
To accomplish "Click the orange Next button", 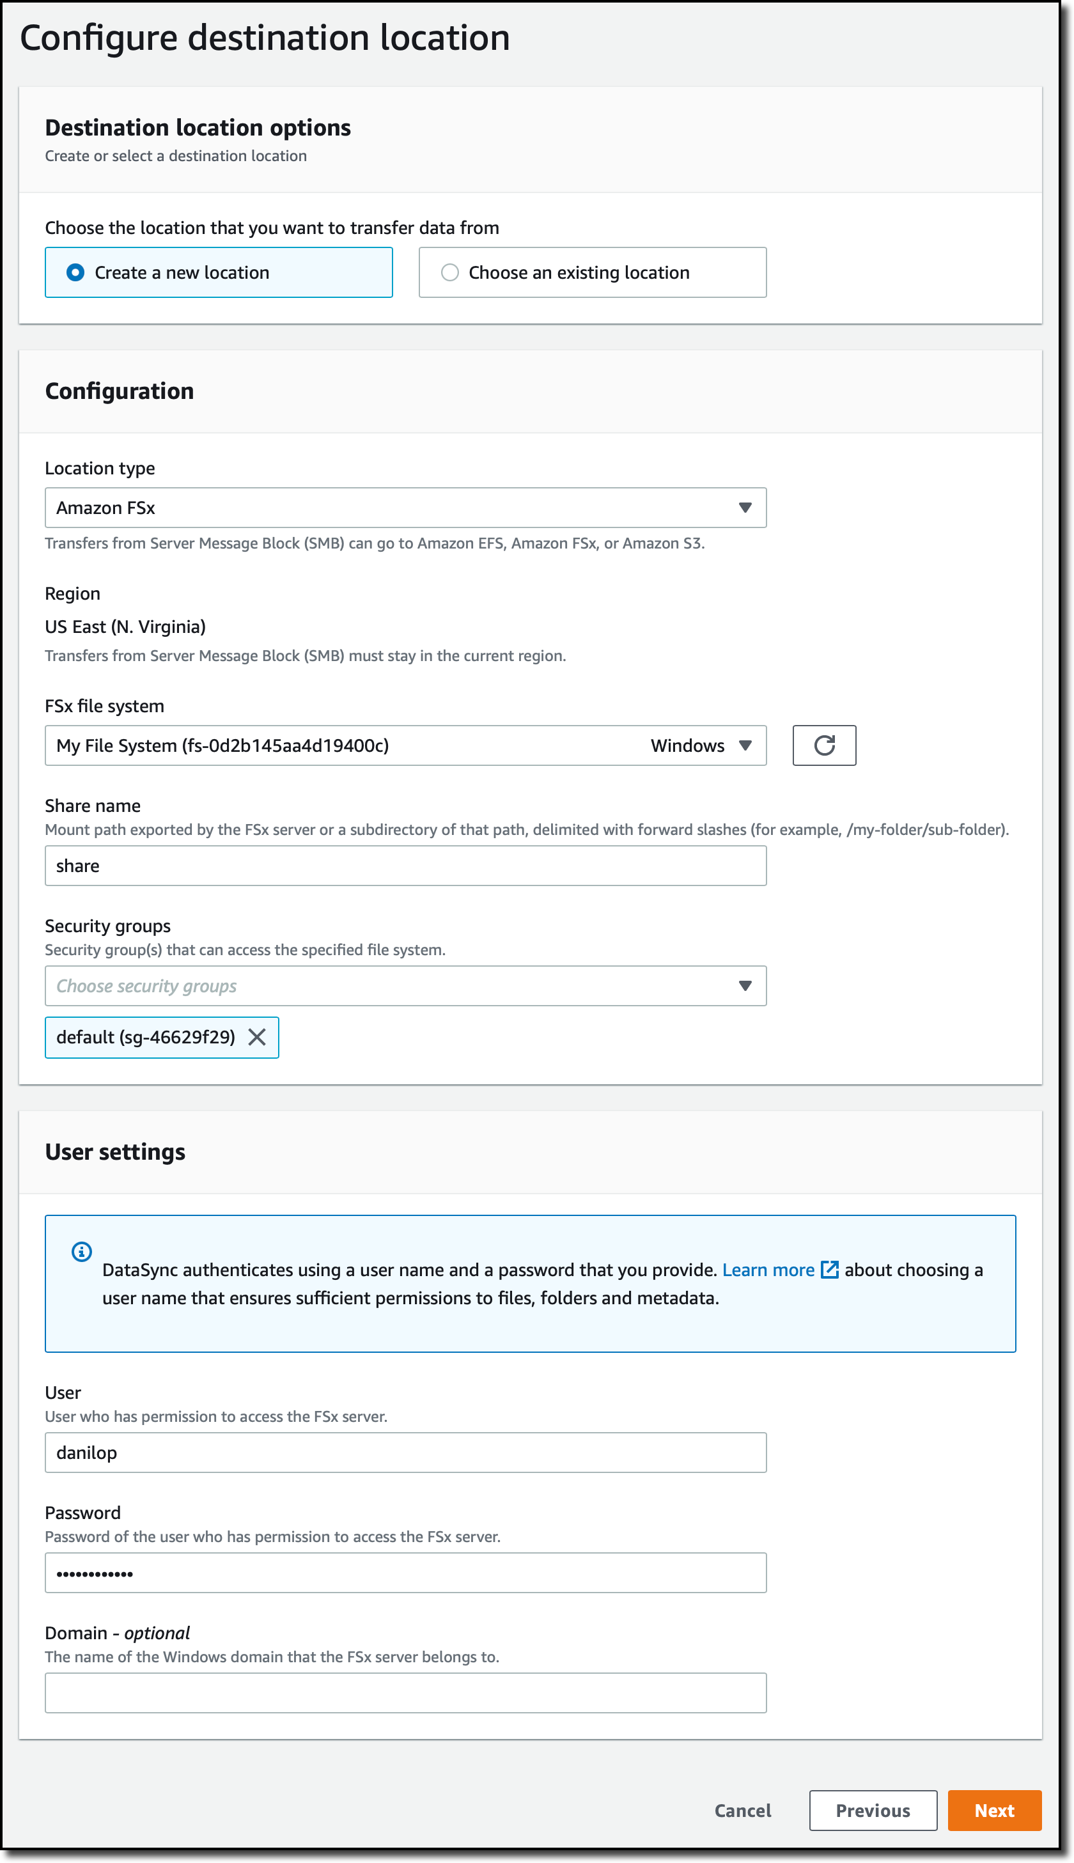I will click(994, 1810).
